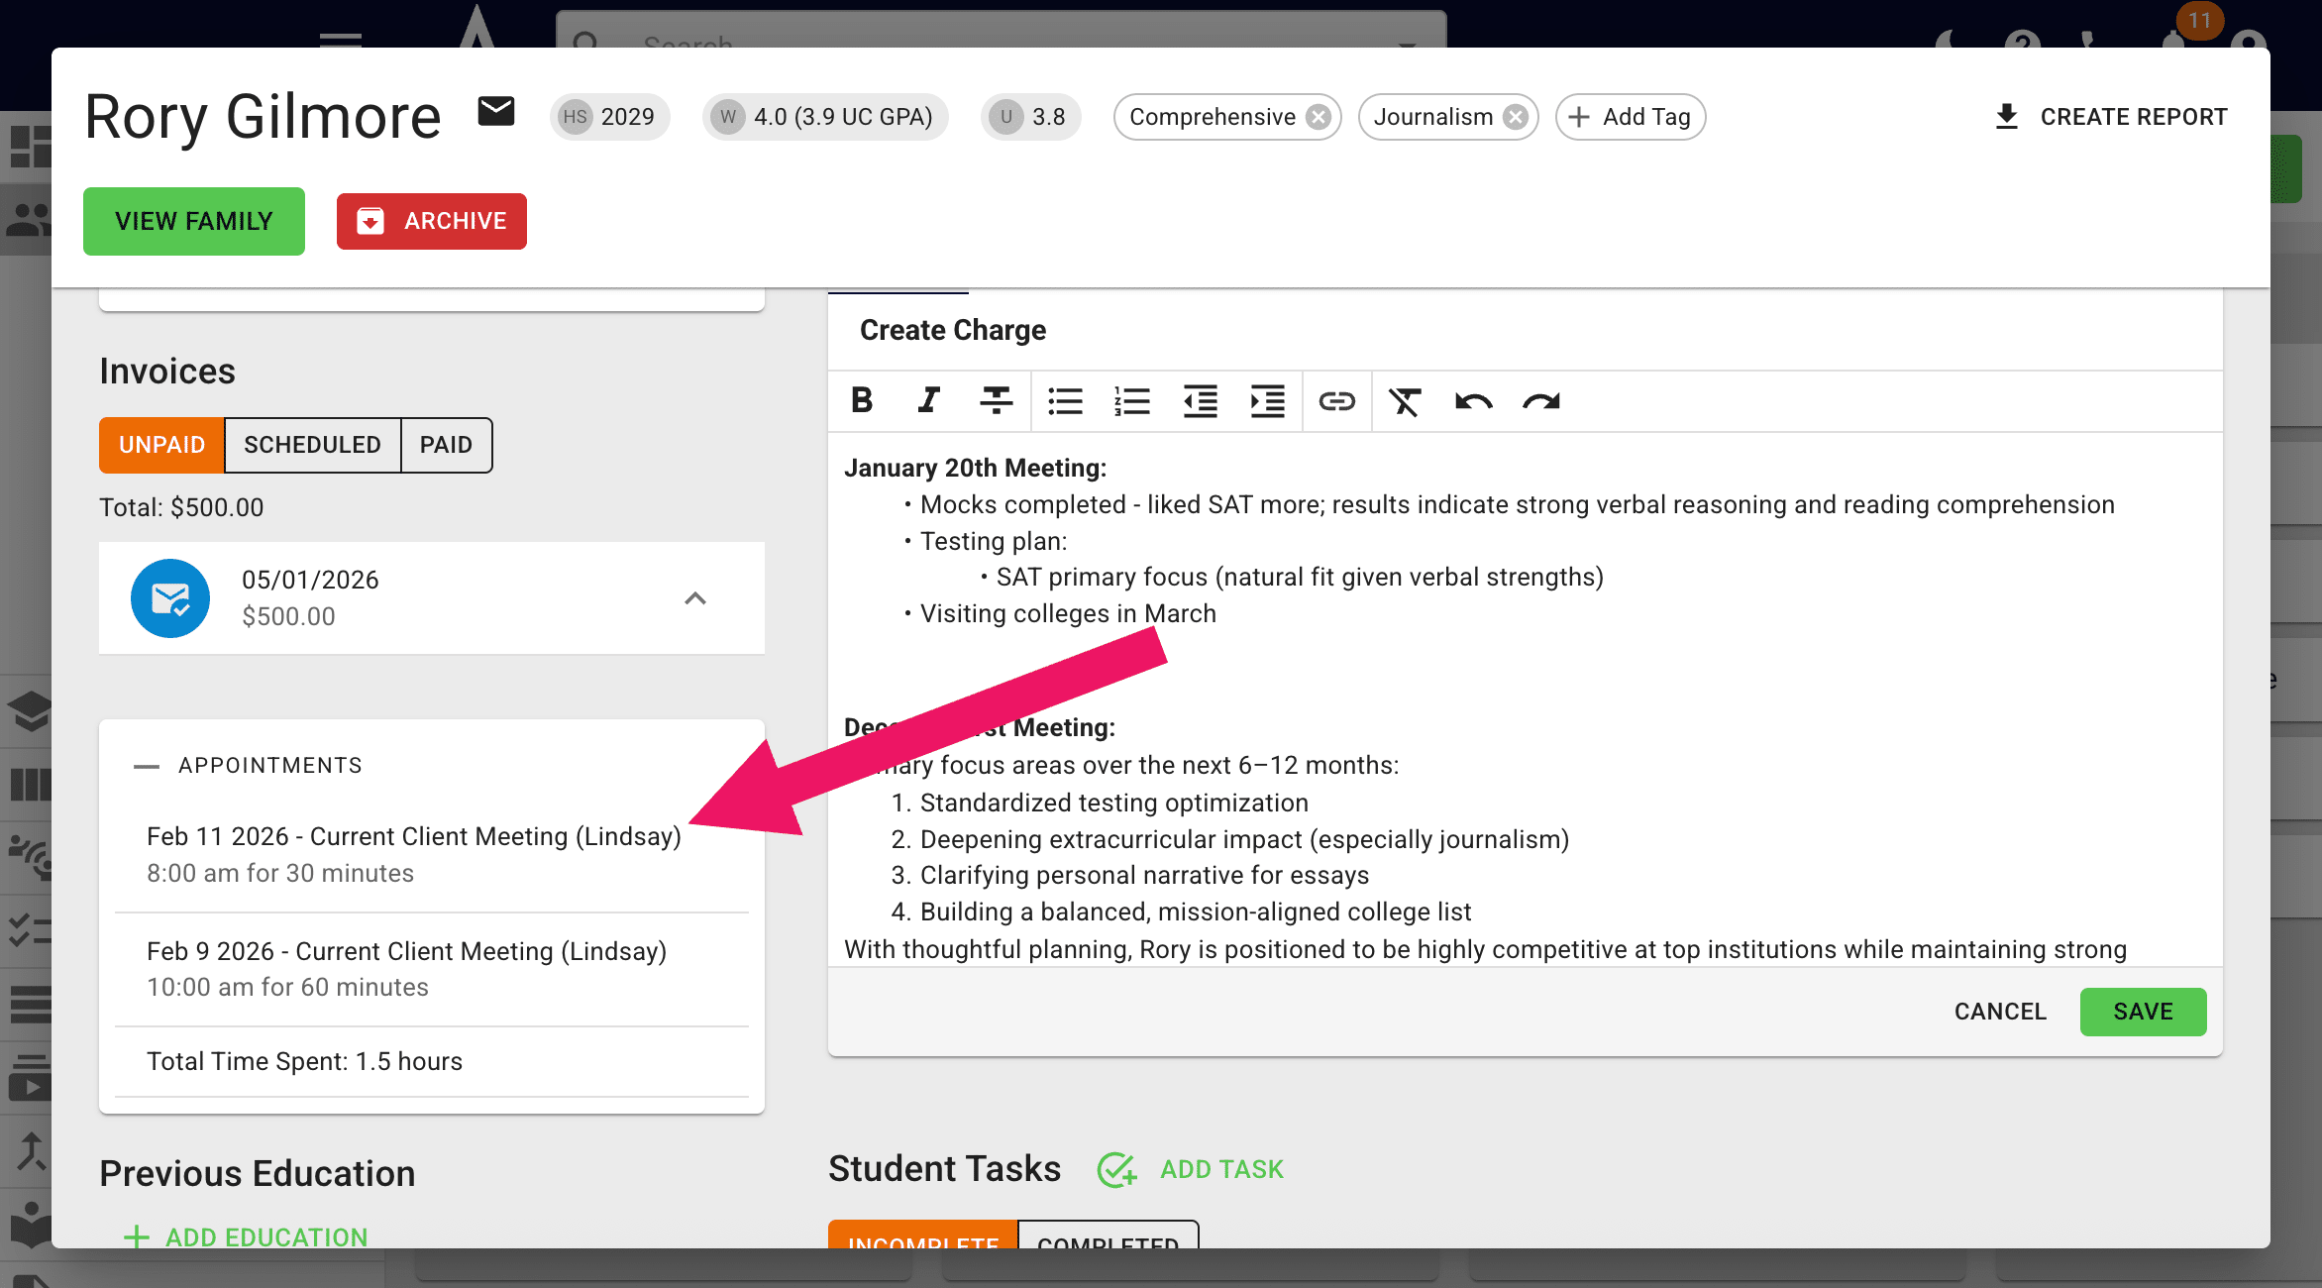
Task: Switch to Paid invoices tab
Action: coord(446,445)
